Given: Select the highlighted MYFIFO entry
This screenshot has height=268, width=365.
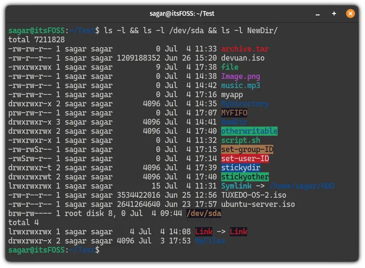Looking at the screenshot, I should 234,113.
